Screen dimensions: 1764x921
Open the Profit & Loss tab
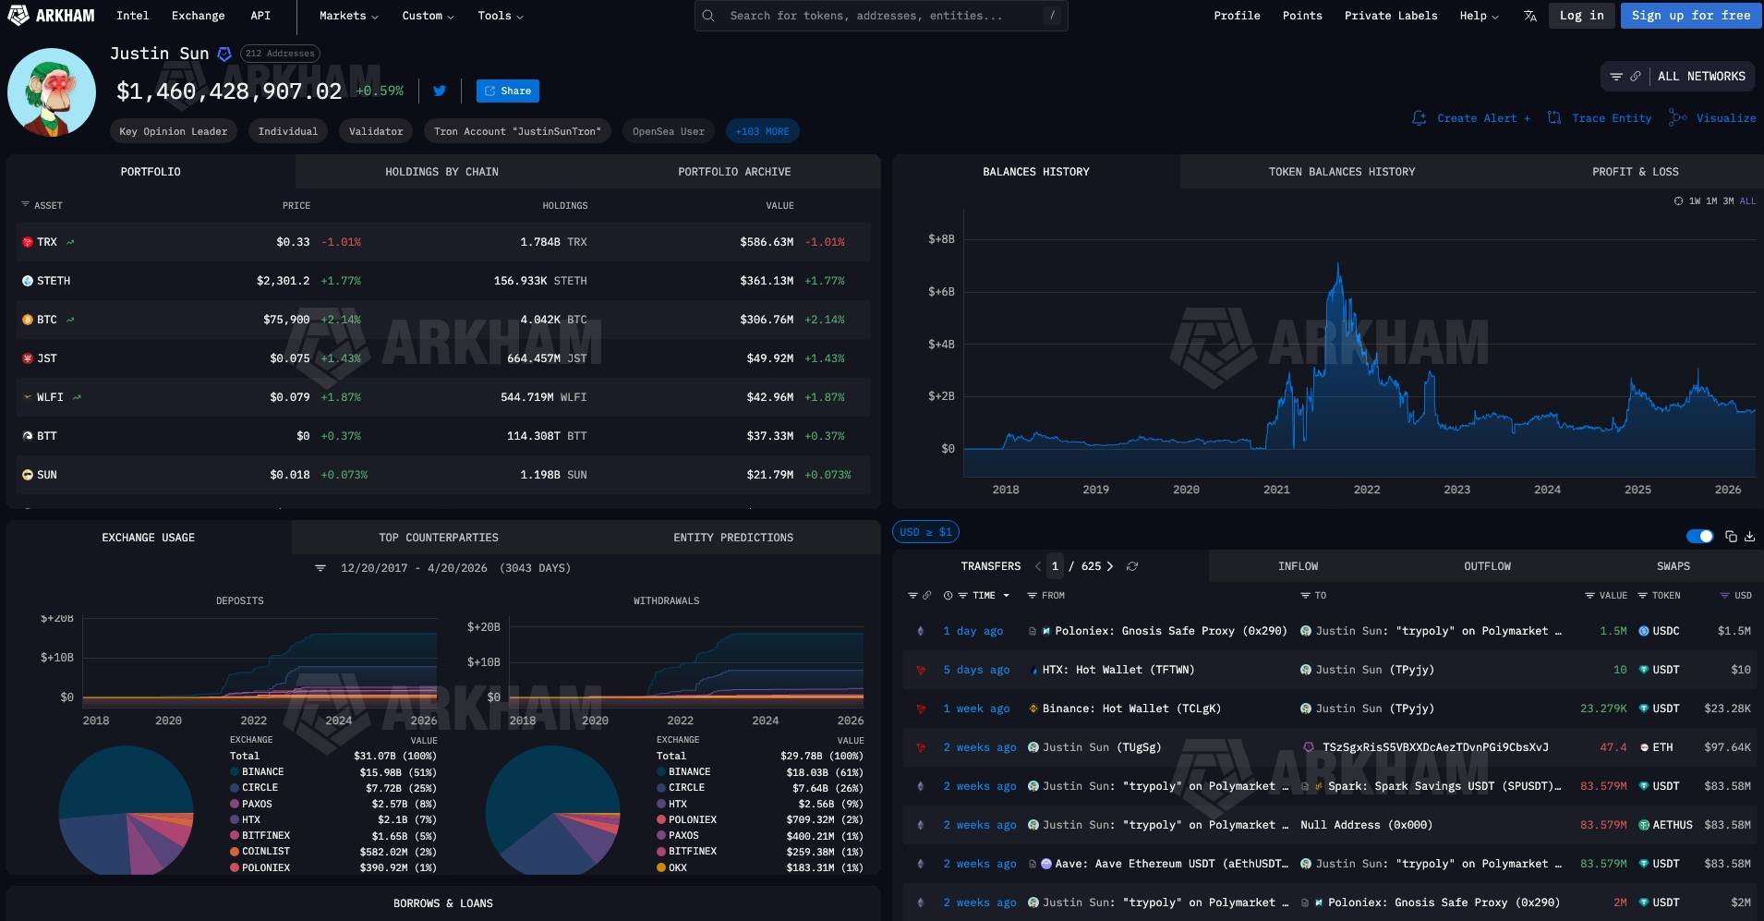click(x=1635, y=172)
